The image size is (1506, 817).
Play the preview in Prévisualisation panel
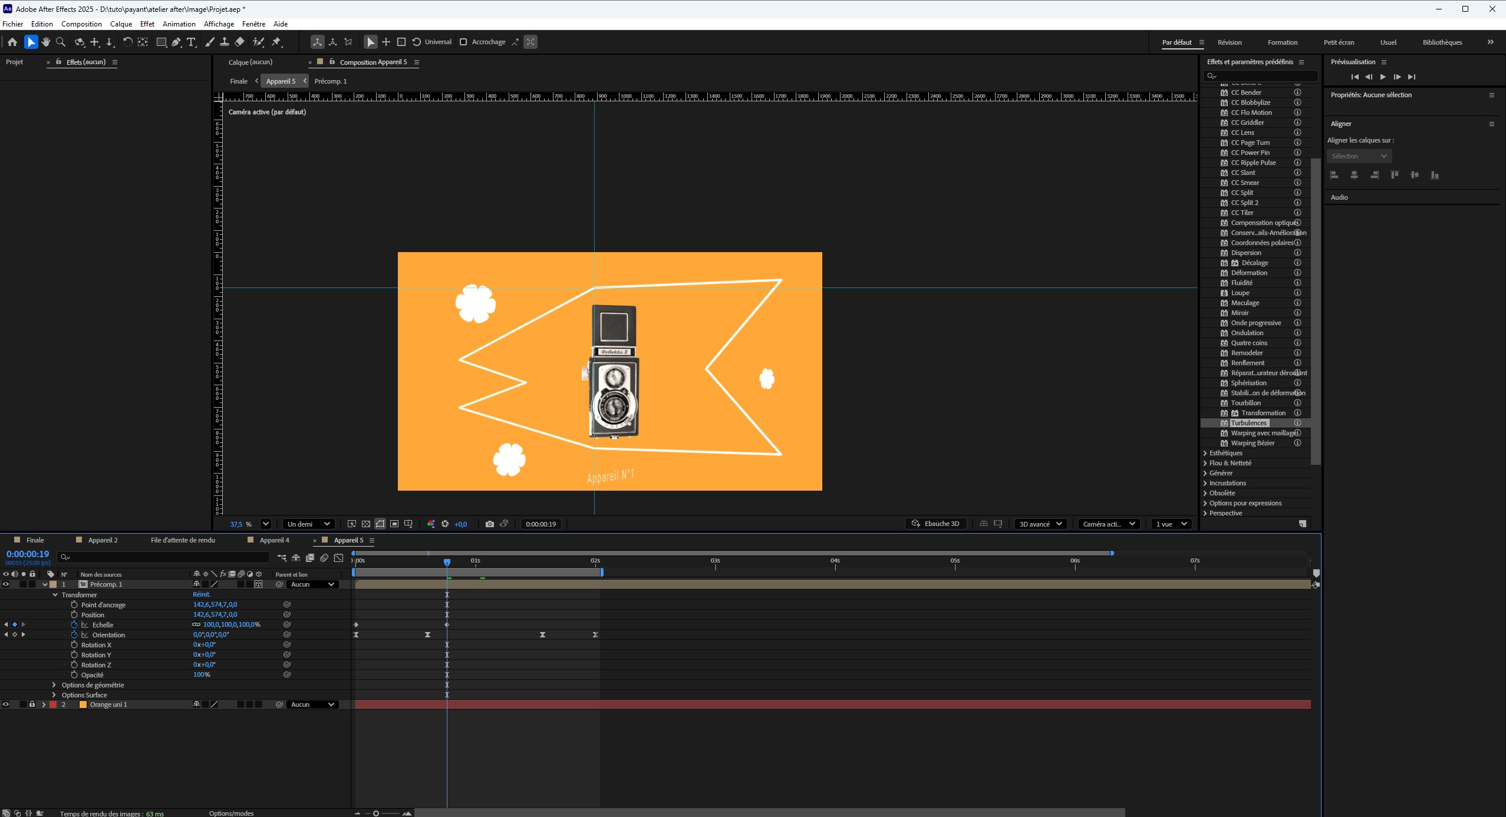[x=1383, y=77]
